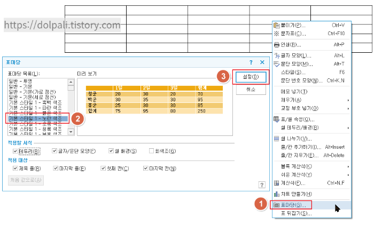Click the 설정(D) button

tap(251, 77)
